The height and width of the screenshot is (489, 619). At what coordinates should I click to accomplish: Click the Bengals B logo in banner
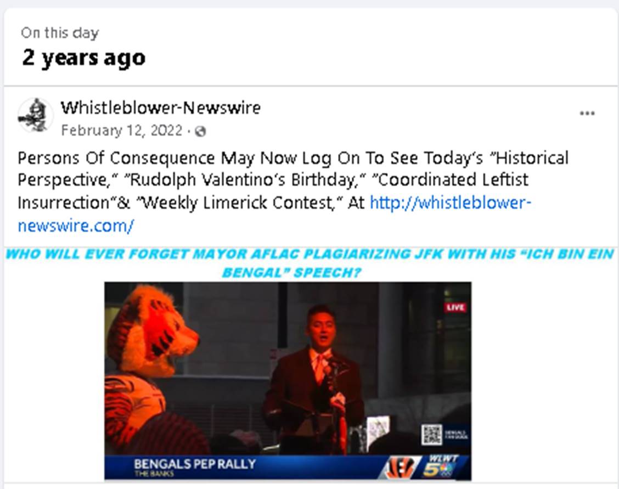point(399,468)
